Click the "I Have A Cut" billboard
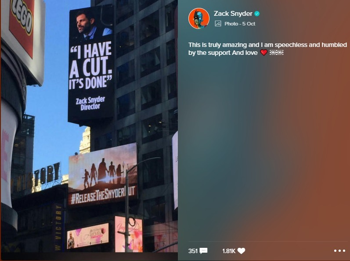 [x=90, y=64]
